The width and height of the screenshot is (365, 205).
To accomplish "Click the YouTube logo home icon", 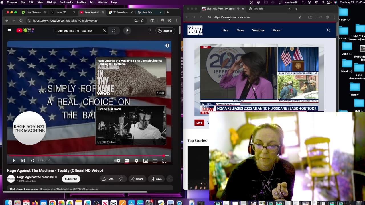I will 25,30.
